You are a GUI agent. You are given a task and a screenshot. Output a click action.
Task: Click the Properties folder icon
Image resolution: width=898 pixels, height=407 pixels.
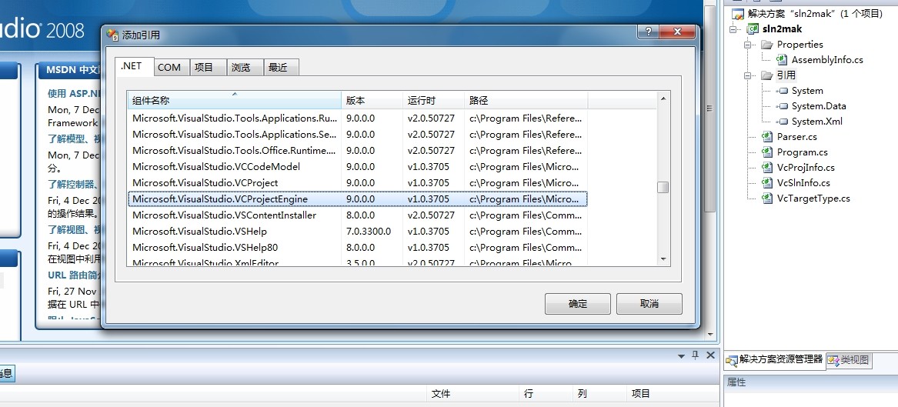click(x=767, y=45)
